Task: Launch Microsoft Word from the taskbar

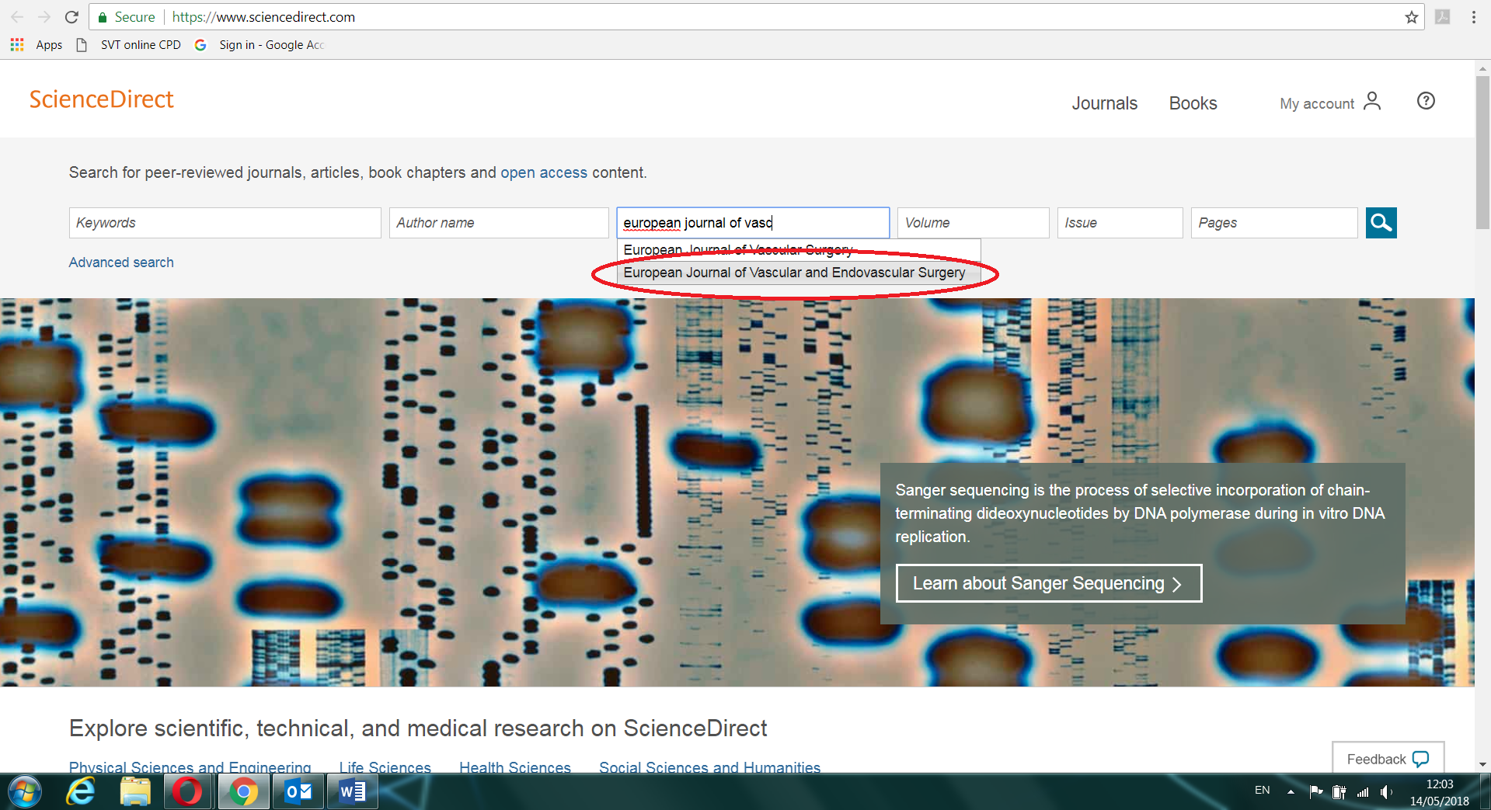Action: pos(352,791)
